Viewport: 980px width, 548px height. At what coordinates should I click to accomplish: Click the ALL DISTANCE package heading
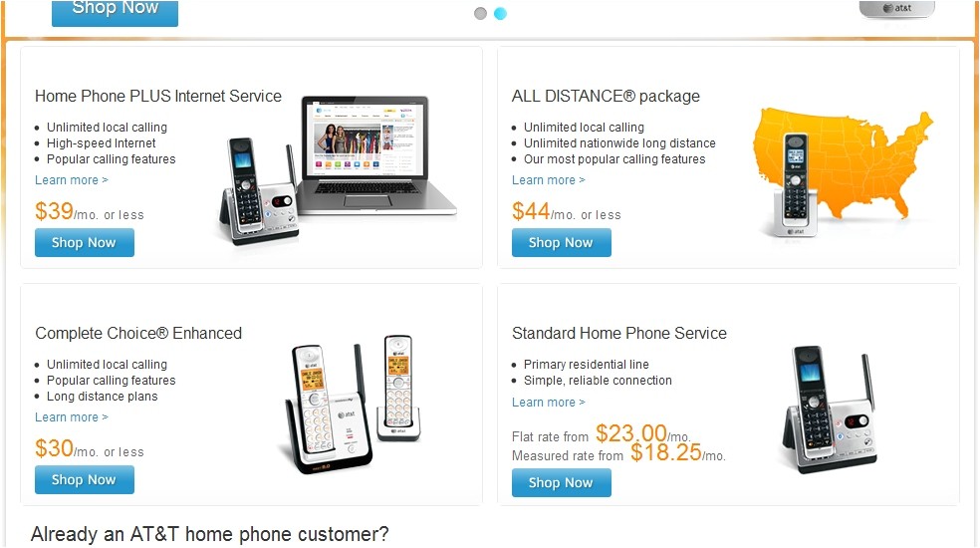[x=606, y=97]
